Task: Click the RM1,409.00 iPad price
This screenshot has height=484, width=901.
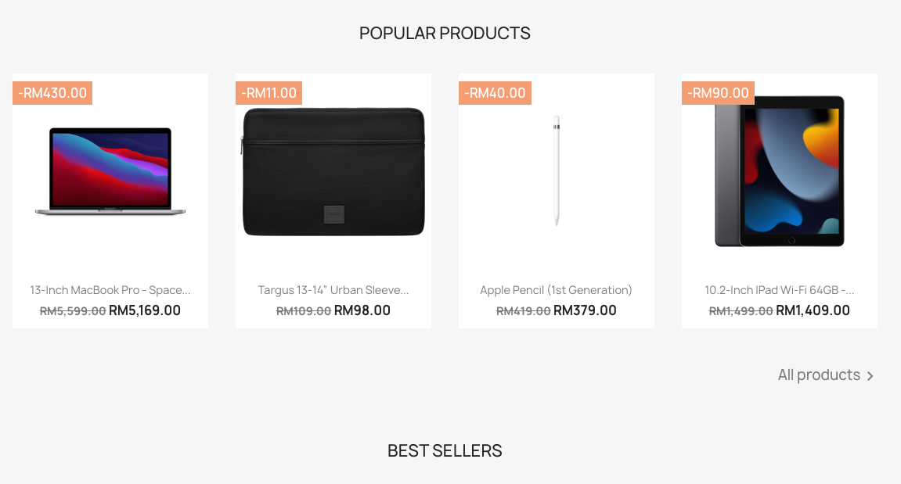Action: coord(813,310)
